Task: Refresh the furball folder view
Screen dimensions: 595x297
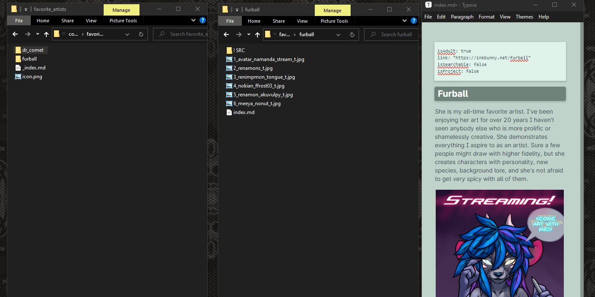Action: click(352, 34)
